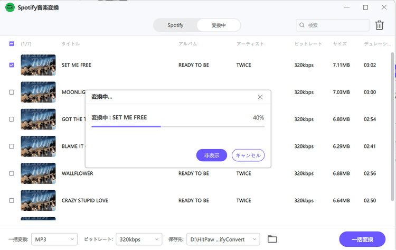The image size is (396, 250).
Task: Maximize the Spotify音楽変換 window
Action: click(x=365, y=7)
